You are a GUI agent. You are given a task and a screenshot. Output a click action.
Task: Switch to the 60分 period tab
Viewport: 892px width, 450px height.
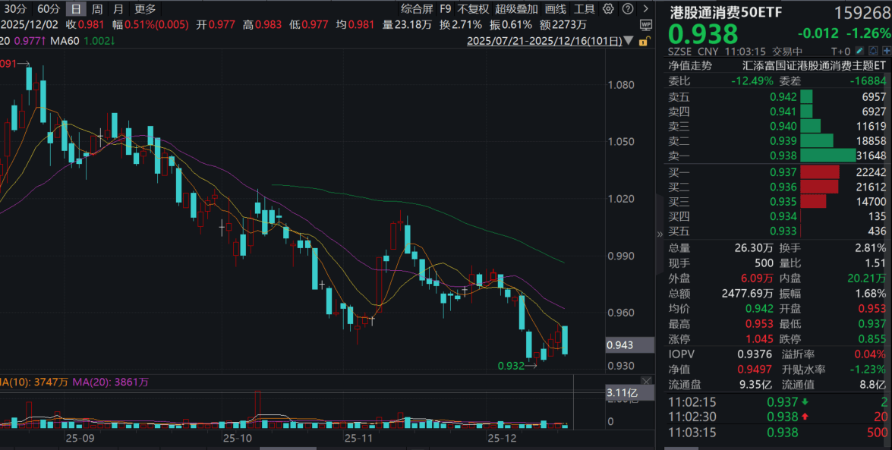48,9
